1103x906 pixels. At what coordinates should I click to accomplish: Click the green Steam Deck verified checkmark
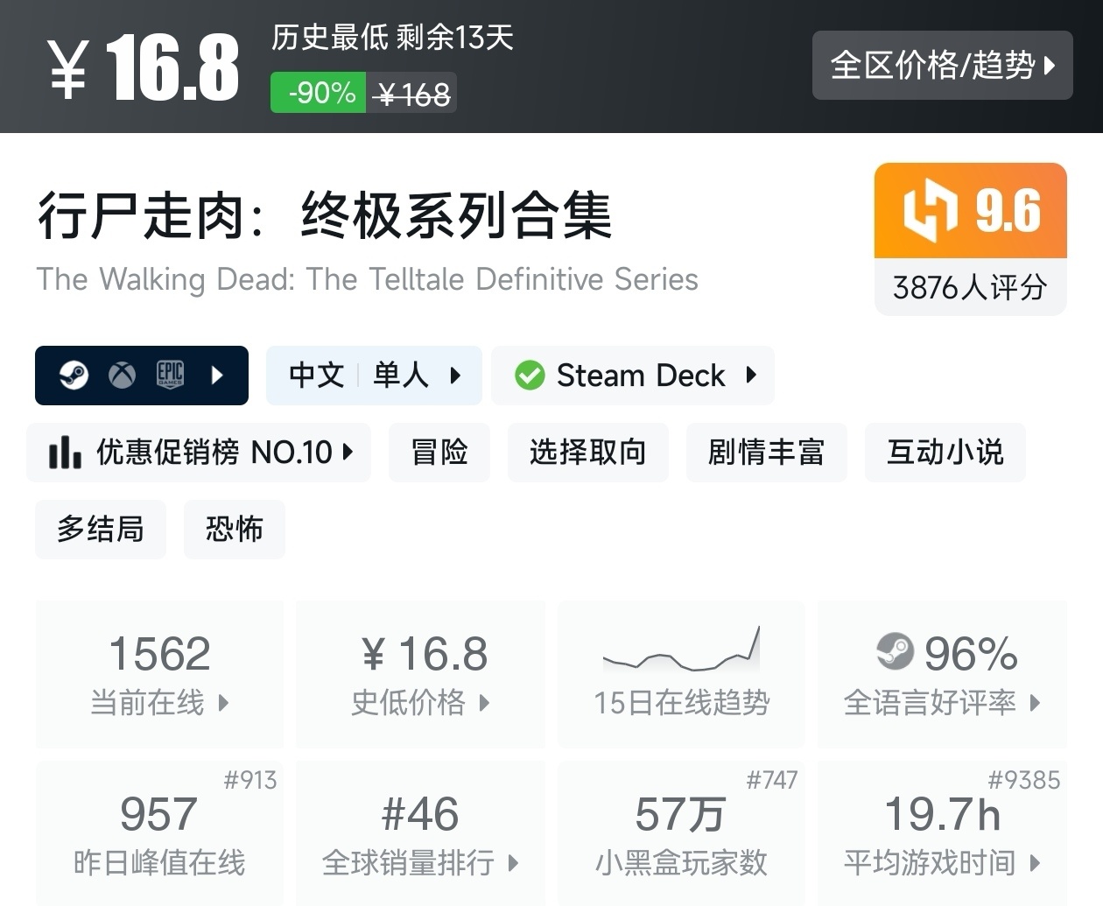click(x=530, y=376)
